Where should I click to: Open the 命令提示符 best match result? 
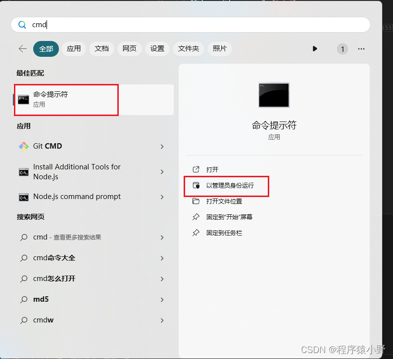pyautogui.click(x=67, y=99)
